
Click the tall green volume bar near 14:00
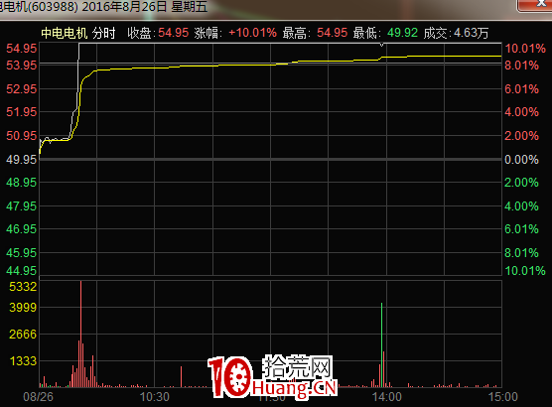(381, 345)
